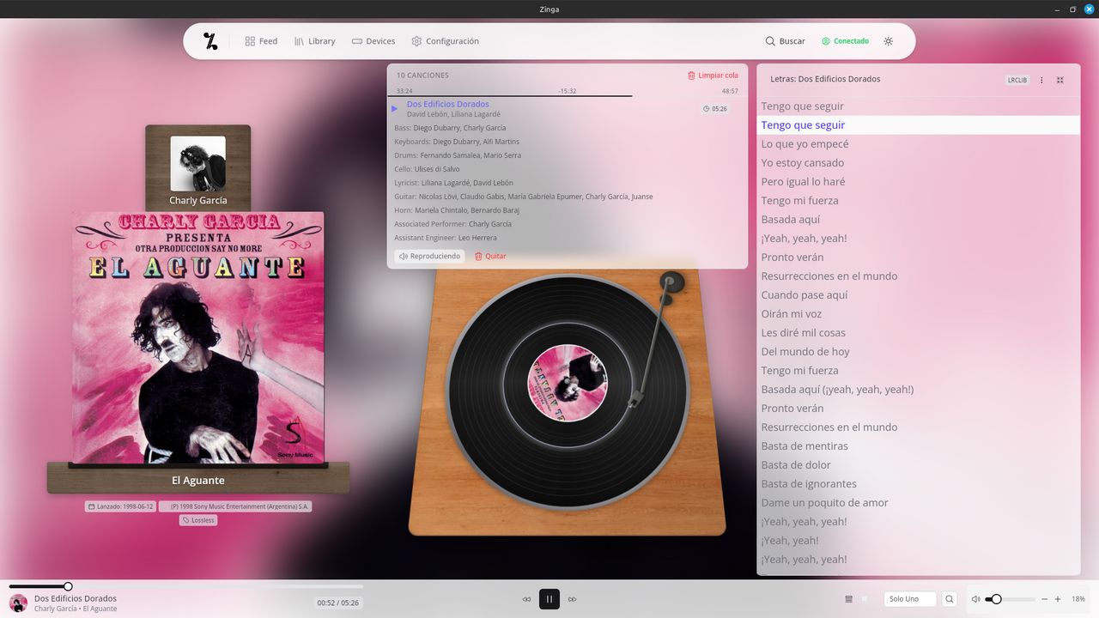Image resolution: width=1099 pixels, height=618 pixels.
Task: Click the Dos Edificios Dorados title in queue
Action: 448,104
